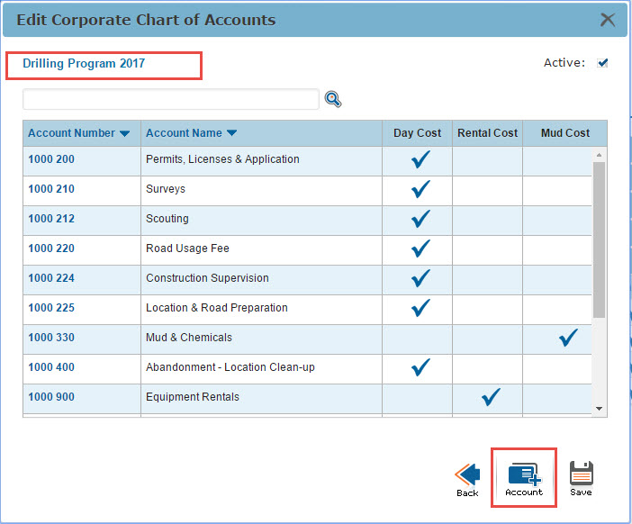Focus the account search text field

[x=171, y=99]
